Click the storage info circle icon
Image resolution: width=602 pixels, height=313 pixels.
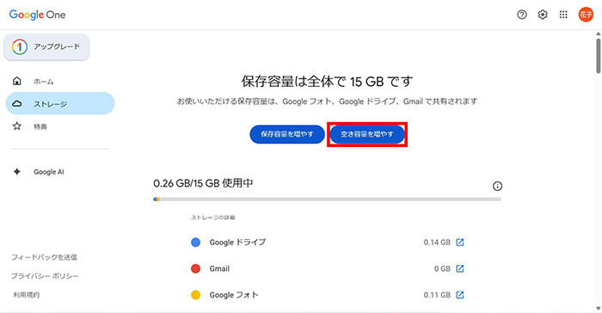[497, 187]
